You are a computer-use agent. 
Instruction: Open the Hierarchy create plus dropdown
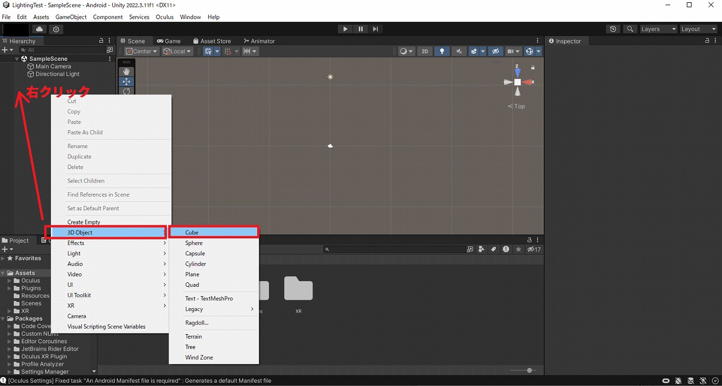pyautogui.click(x=7, y=50)
